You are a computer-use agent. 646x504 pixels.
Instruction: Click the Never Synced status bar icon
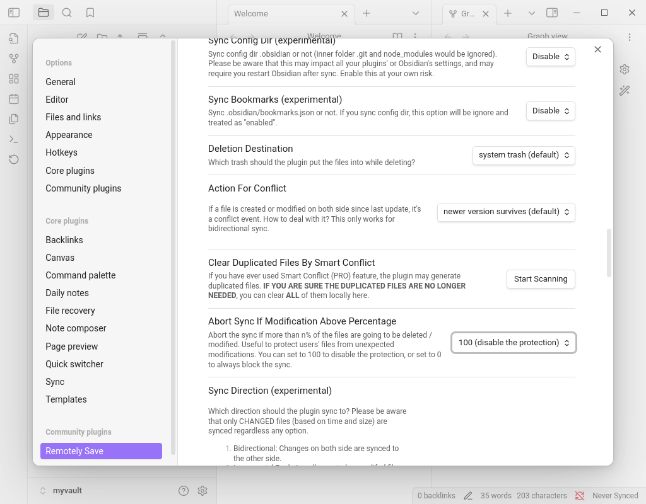point(580,496)
